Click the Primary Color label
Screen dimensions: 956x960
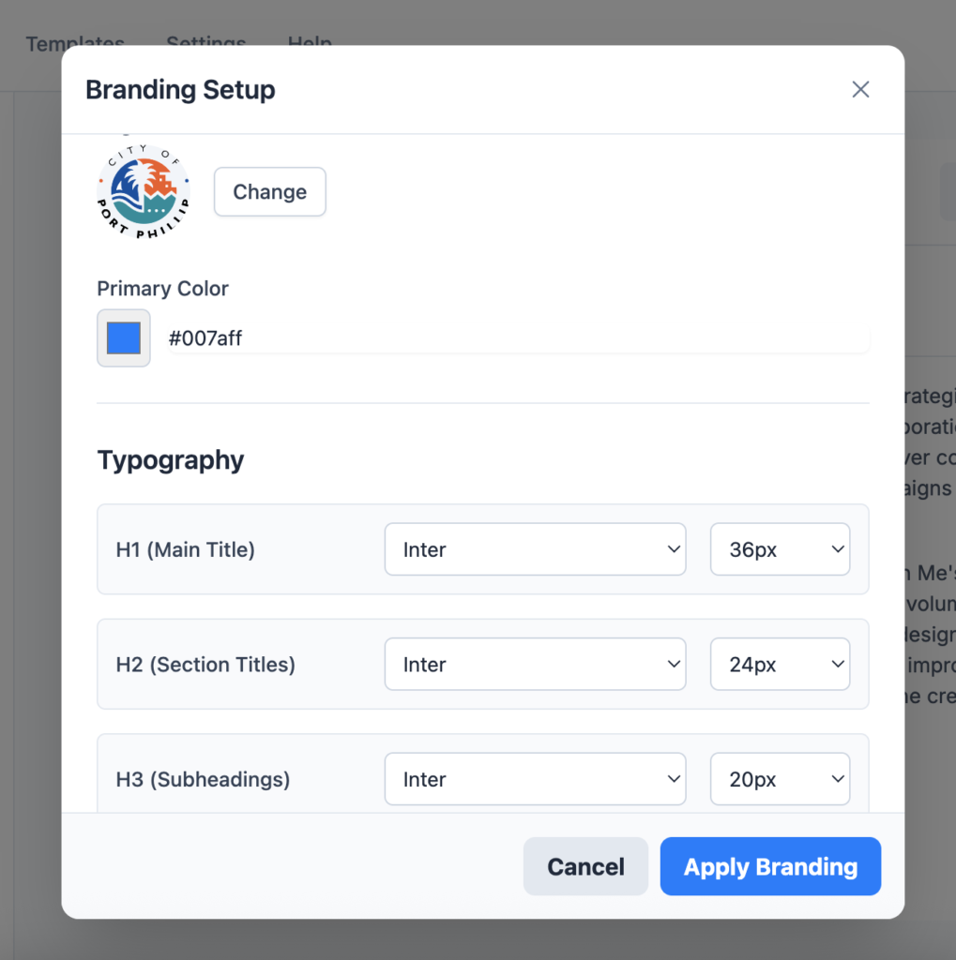click(162, 289)
